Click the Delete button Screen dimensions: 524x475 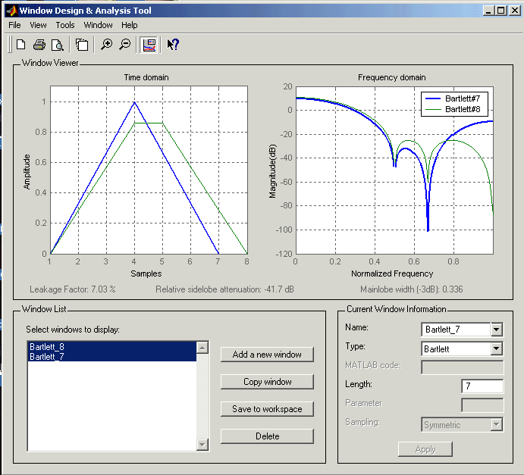point(267,436)
